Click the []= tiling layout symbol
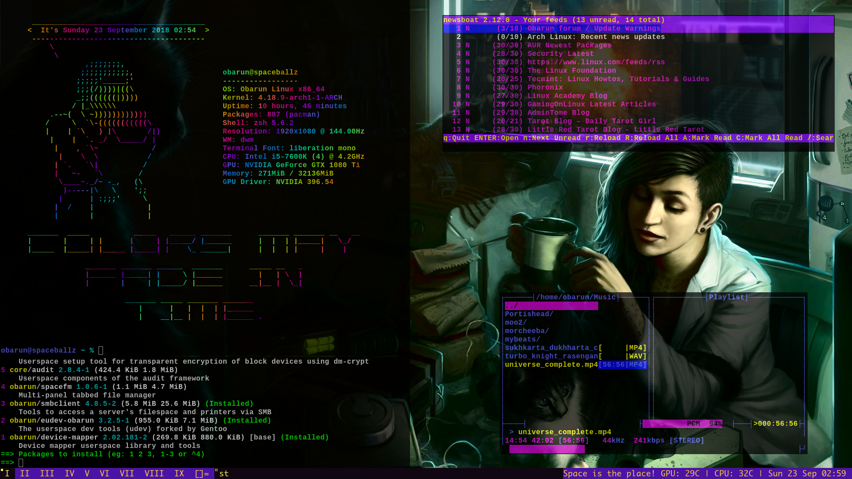Image resolution: width=852 pixels, height=479 pixels. click(x=202, y=474)
